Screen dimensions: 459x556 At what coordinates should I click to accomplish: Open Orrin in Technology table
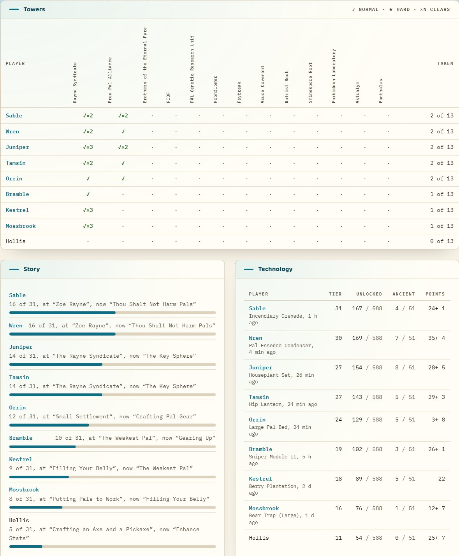tap(257, 420)
